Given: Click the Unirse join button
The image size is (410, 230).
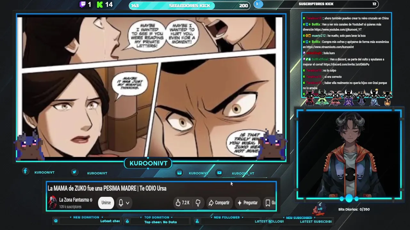Looking at the screenshot, I should (106, 203).
